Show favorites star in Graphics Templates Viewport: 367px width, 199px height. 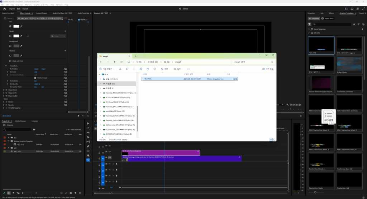pyautogui.click(x=354, y=24)
